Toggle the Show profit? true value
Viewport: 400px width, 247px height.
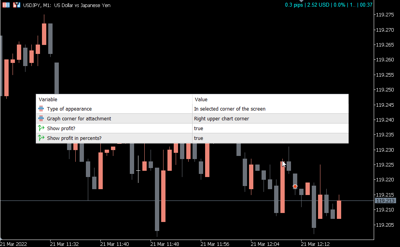(x=199, y=128)
